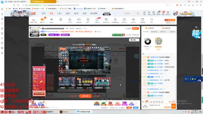Open 鱼乐盛典 in site navigation
This screenshot has height=114, width=203.
[x=94, y=13]
